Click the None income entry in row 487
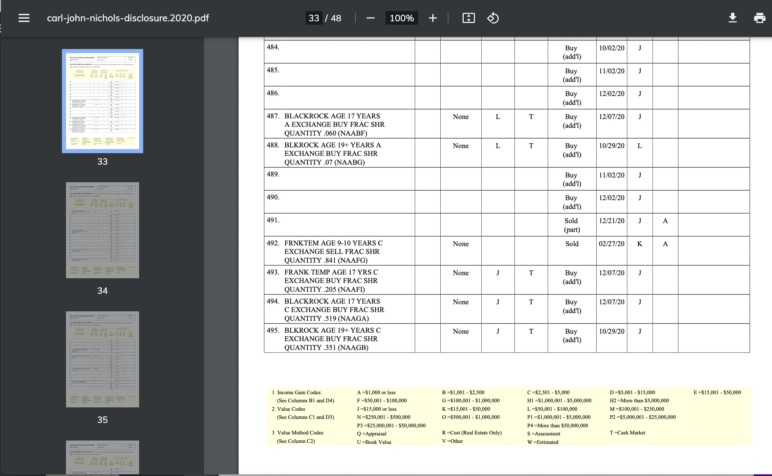 tap(461, 117)
